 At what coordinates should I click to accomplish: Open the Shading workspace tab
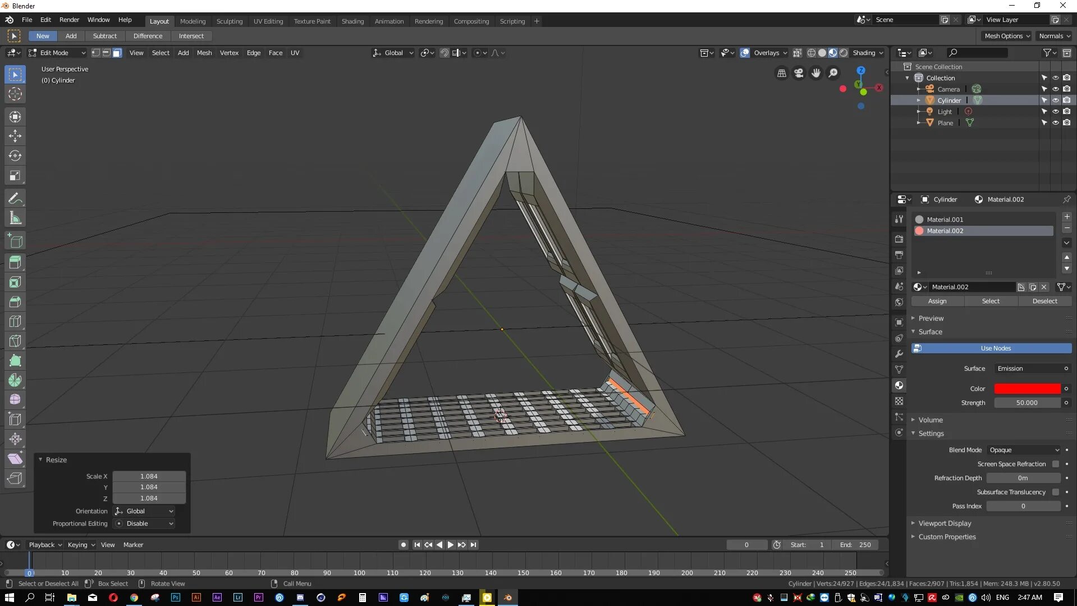352,21
